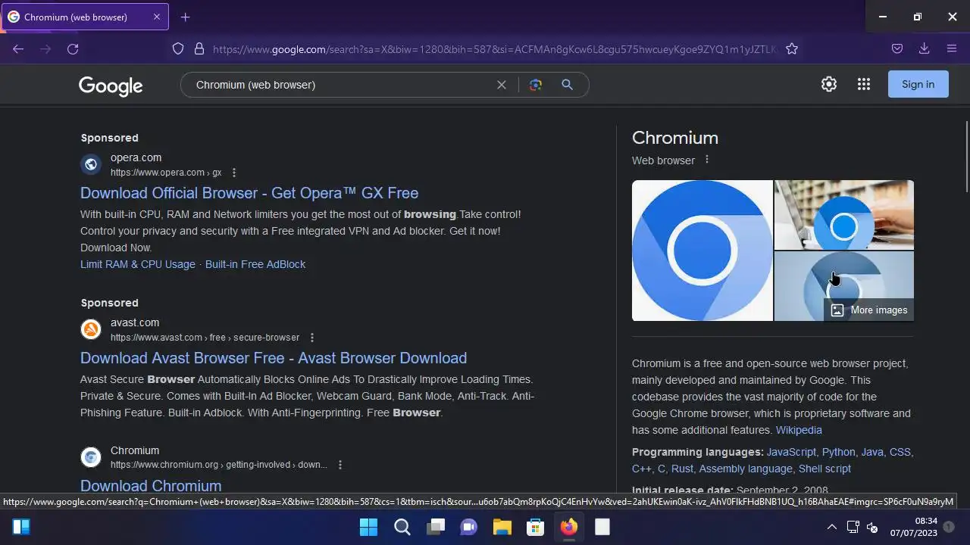Open Google quick settings gear
The image size is (970, 545).
coord(829,84)
